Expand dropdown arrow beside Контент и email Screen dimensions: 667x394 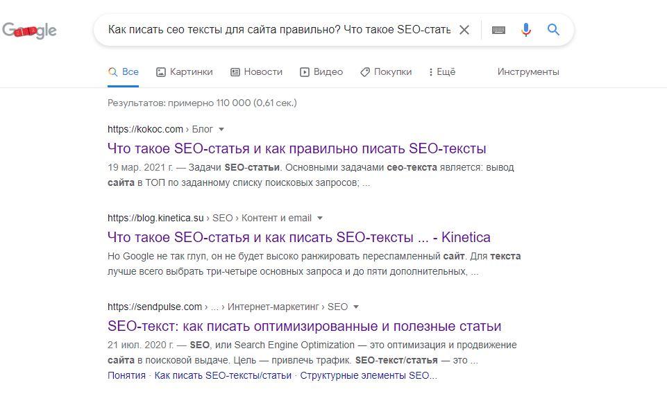pyautogui.click(x=320, y=218)
